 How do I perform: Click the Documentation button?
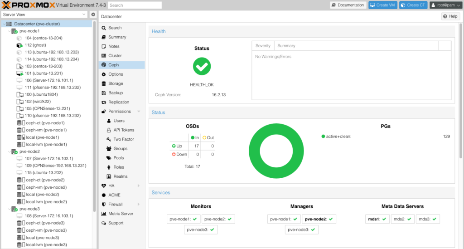(x=348, y=5)
